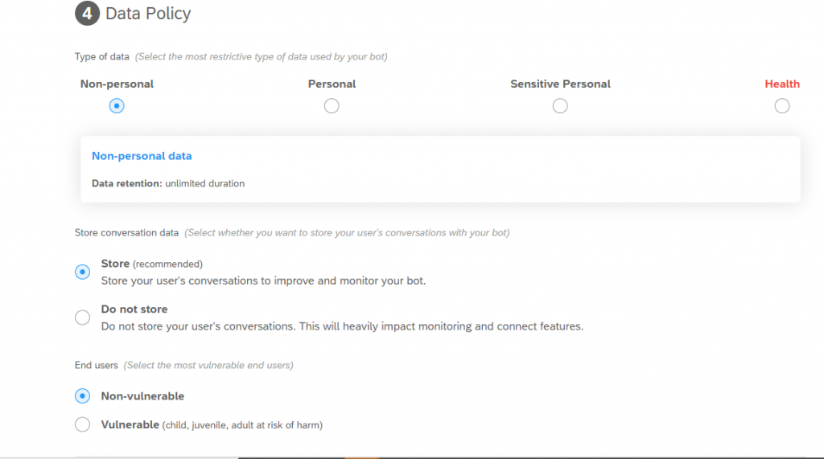Select the Vulnerable end users radio button
The width and height of the screenshot is (824, 459).
pos(83,424)
